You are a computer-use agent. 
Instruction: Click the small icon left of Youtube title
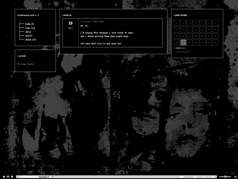click(19, 177)
